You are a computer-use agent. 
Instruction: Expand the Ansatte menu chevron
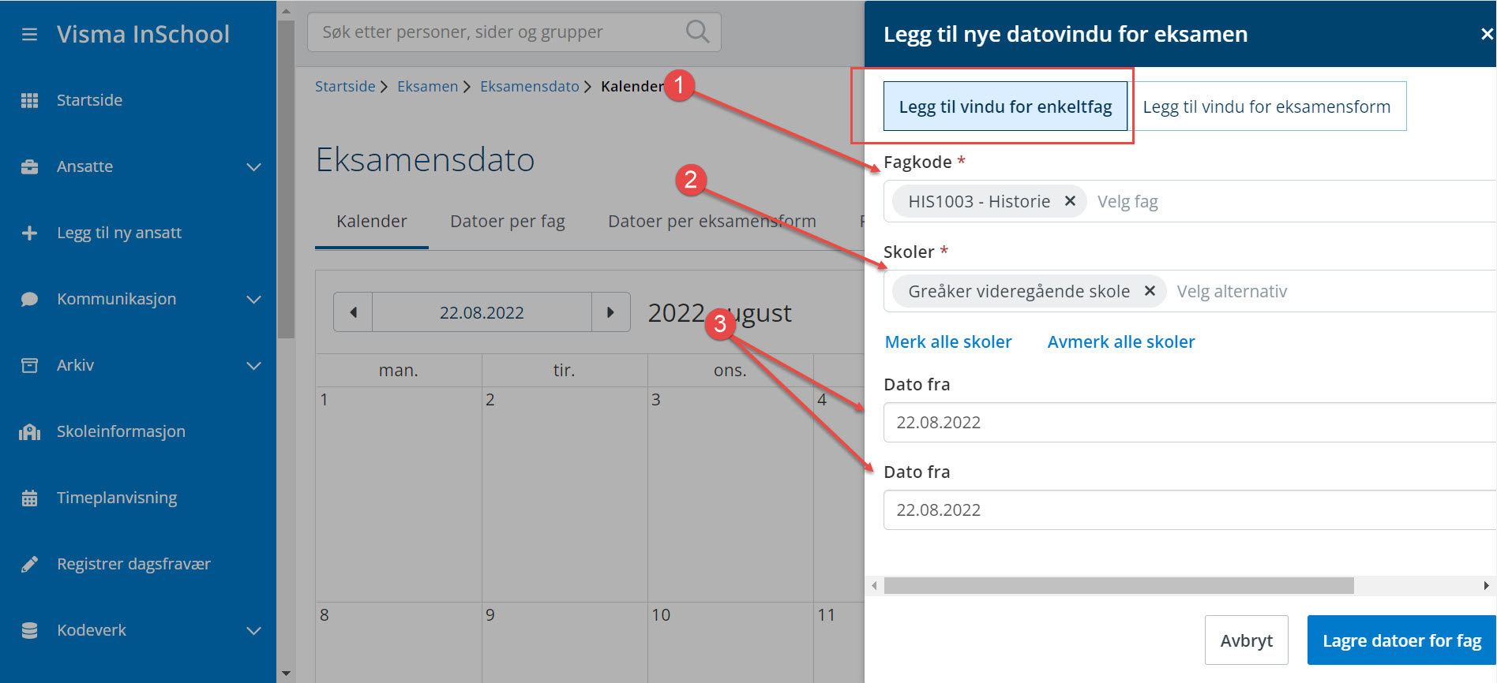tap(253, 166)
